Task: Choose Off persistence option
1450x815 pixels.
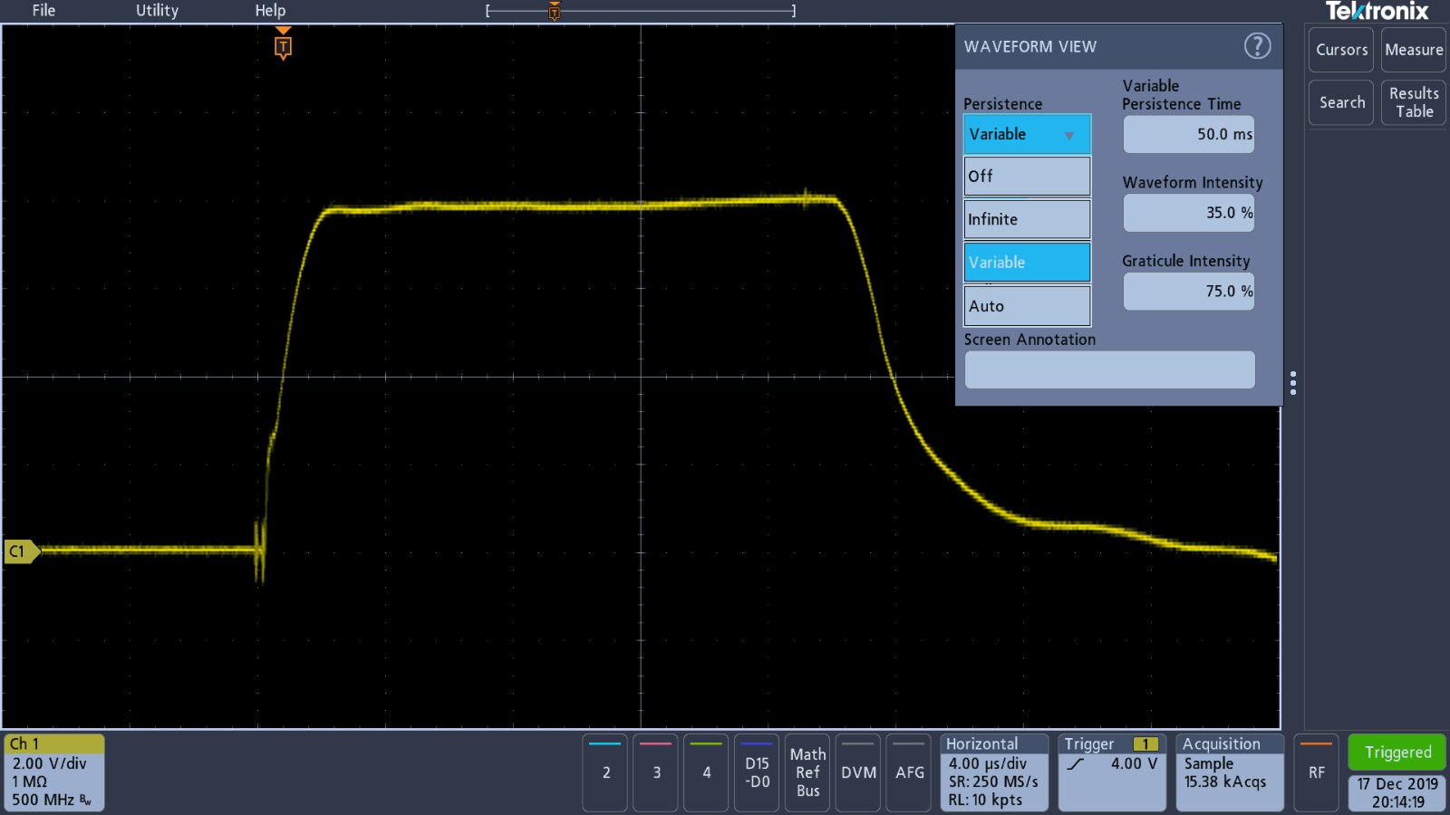Action: (1027, 177)
